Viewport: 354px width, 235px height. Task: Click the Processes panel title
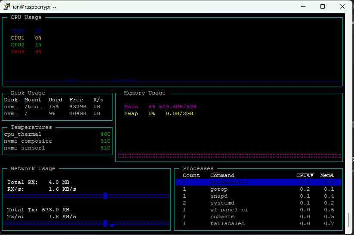[x=198, y=168]
